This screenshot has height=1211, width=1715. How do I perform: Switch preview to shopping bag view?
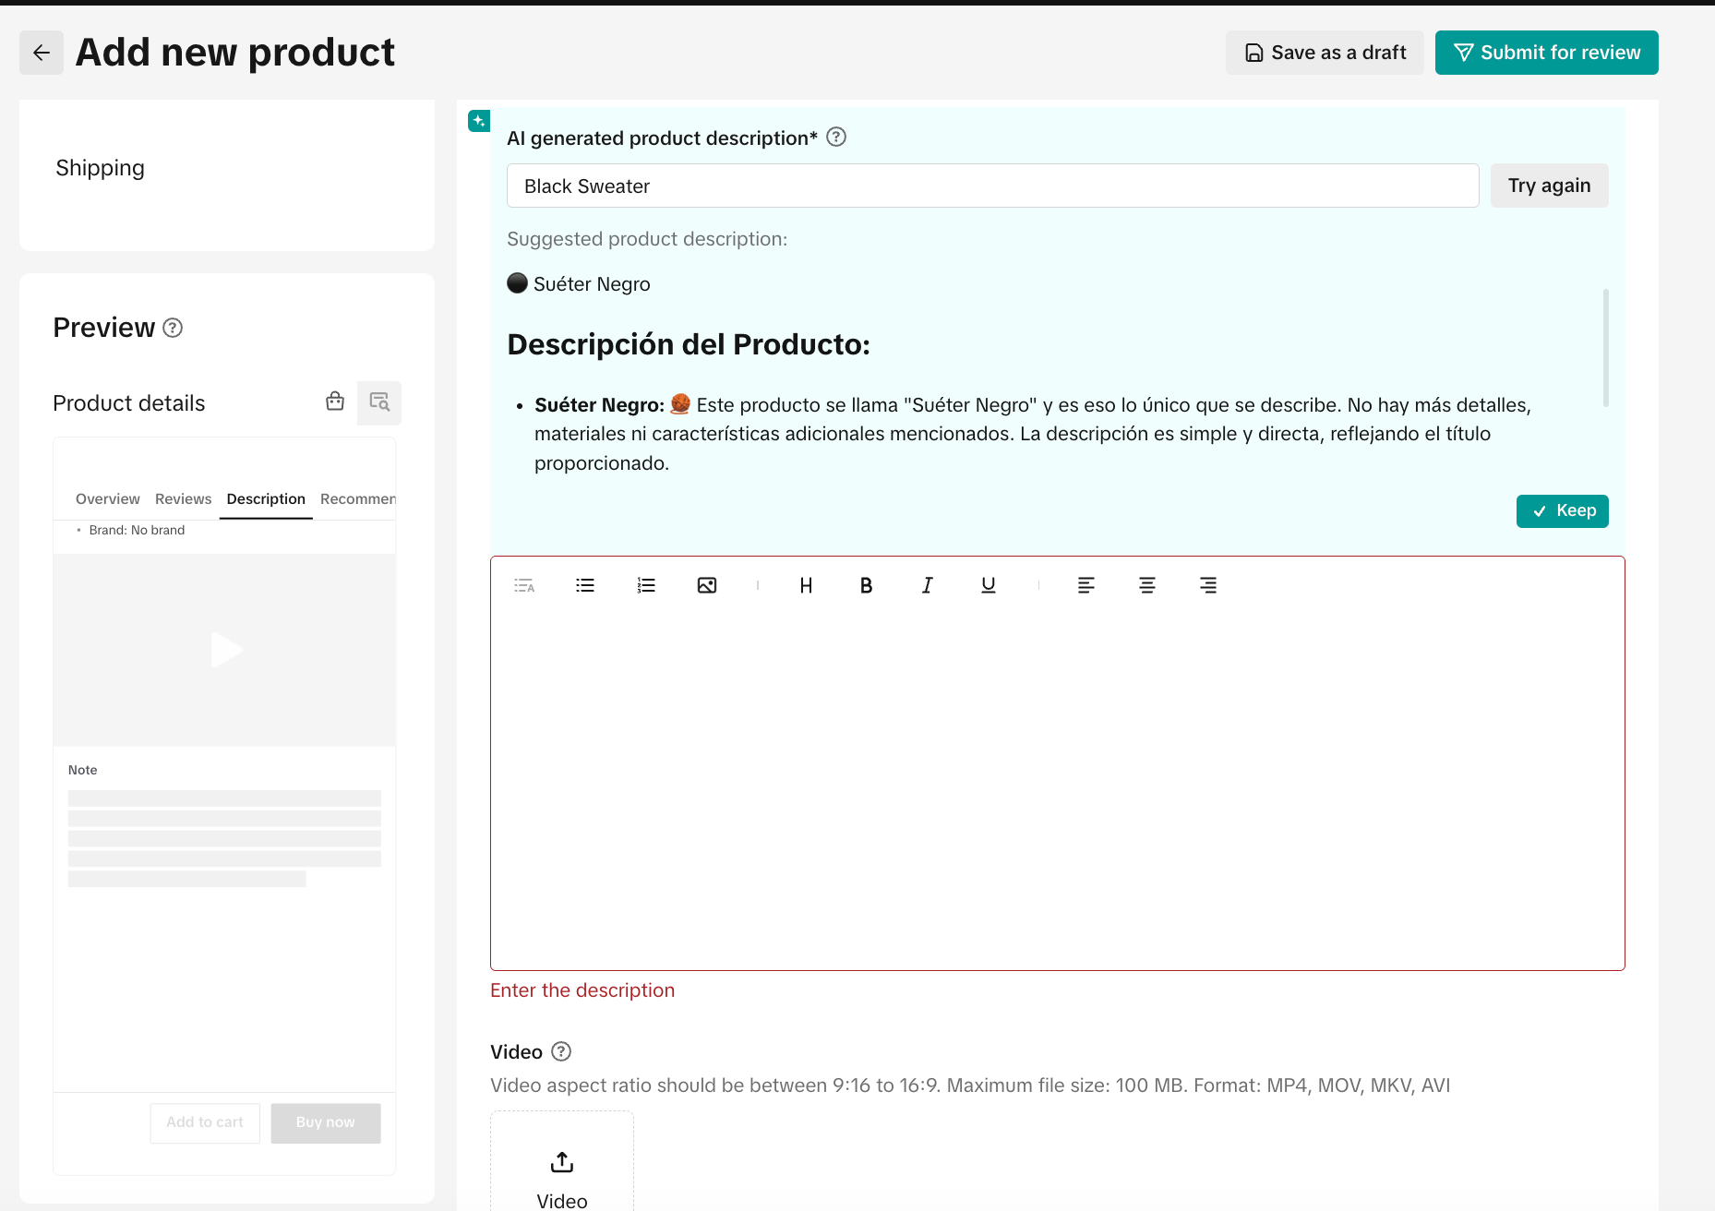point(335,402)
